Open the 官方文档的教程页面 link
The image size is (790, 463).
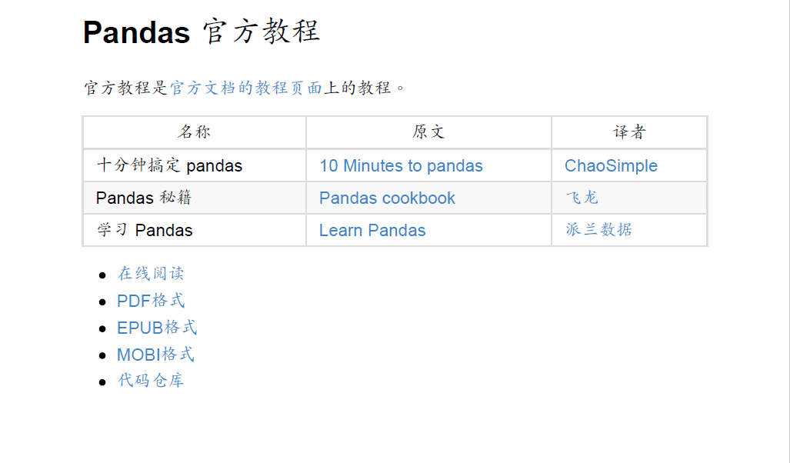click(x=245, y=88)
